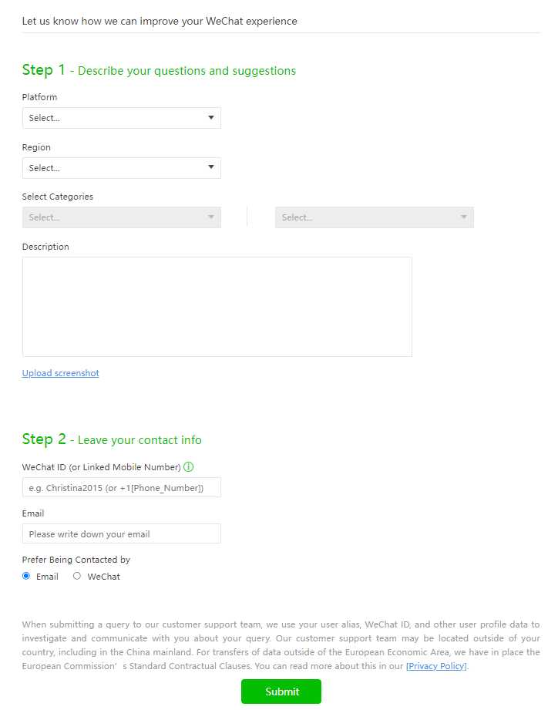The image size is (558, 710).
Task: Click the Region dropdown arrow
Action: click(x=210, y=167)
